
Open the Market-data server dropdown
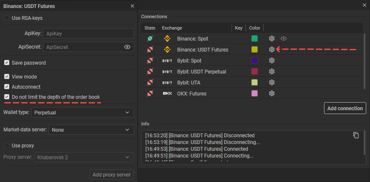91,130
